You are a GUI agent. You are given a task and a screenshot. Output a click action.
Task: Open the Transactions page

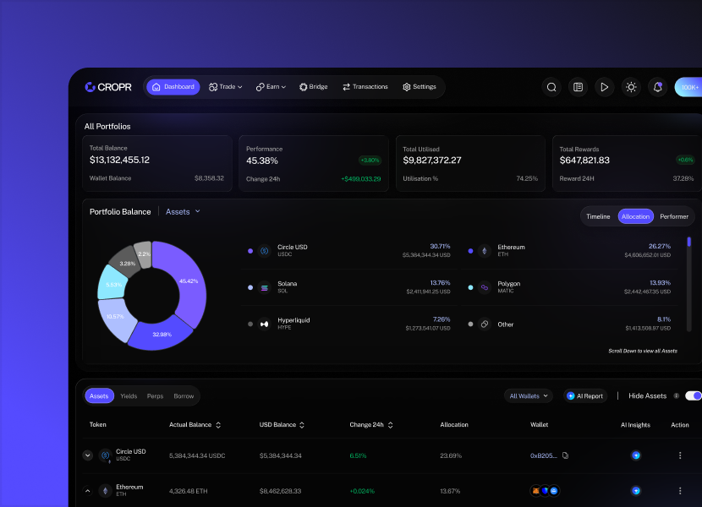tap(365, 87)
